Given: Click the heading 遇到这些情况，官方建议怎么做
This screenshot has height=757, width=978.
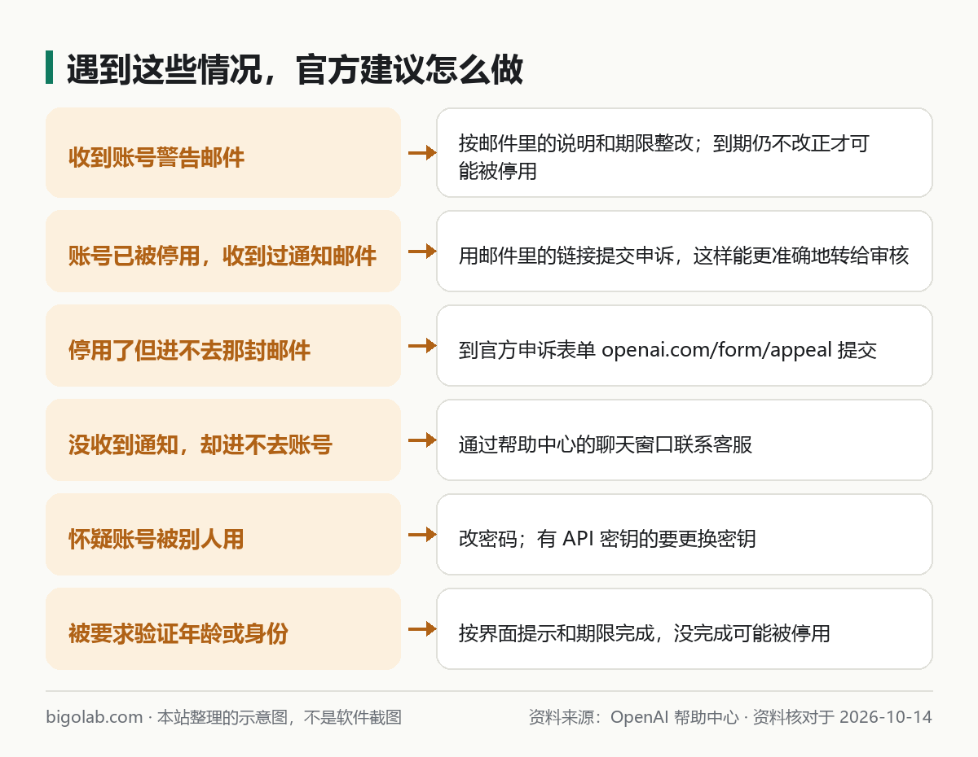Looking at the screenshot, I should pyautogui.click(x=294, y=70).
